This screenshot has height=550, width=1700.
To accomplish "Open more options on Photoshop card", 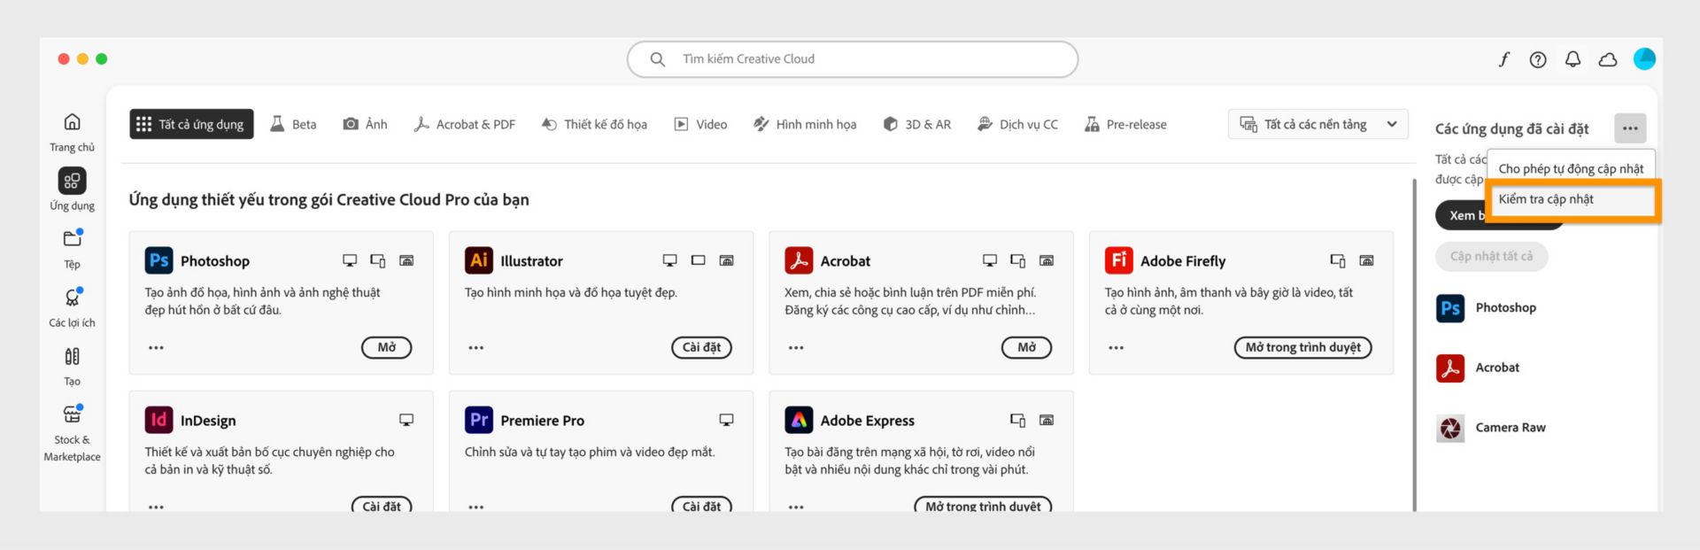I will pyautogui.click(x=156, y=347).
